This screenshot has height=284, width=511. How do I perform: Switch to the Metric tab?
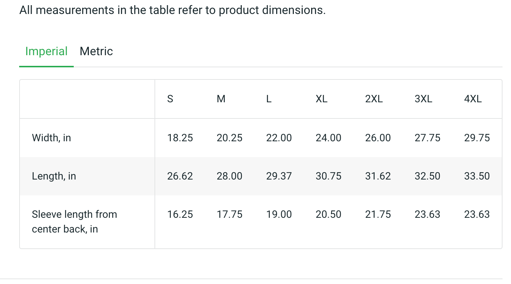pos(96,51)
